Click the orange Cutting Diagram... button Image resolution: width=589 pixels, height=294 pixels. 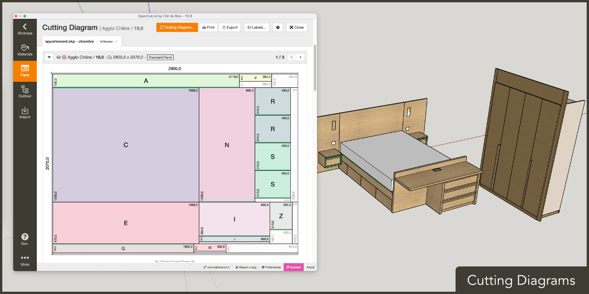click(177, 28)
